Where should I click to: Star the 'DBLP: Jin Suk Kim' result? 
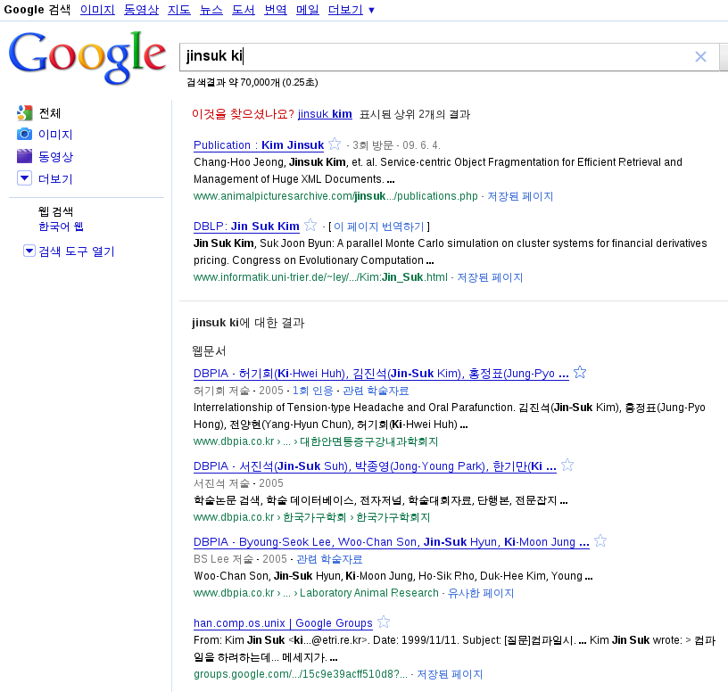point(310,225)
